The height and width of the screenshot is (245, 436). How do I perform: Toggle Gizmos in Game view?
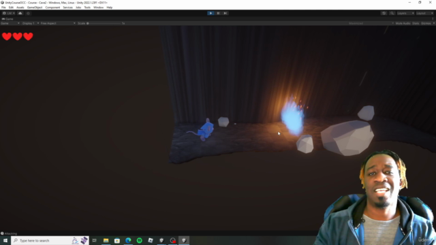point(426,23)
